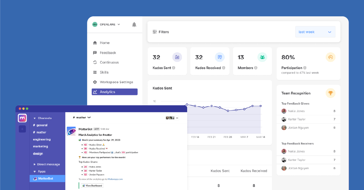
Task: Click the Workspace Settings gear icon
Action: 95,82
